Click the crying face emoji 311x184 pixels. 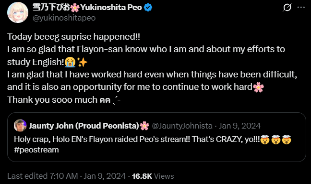click(x=70, y=62)
